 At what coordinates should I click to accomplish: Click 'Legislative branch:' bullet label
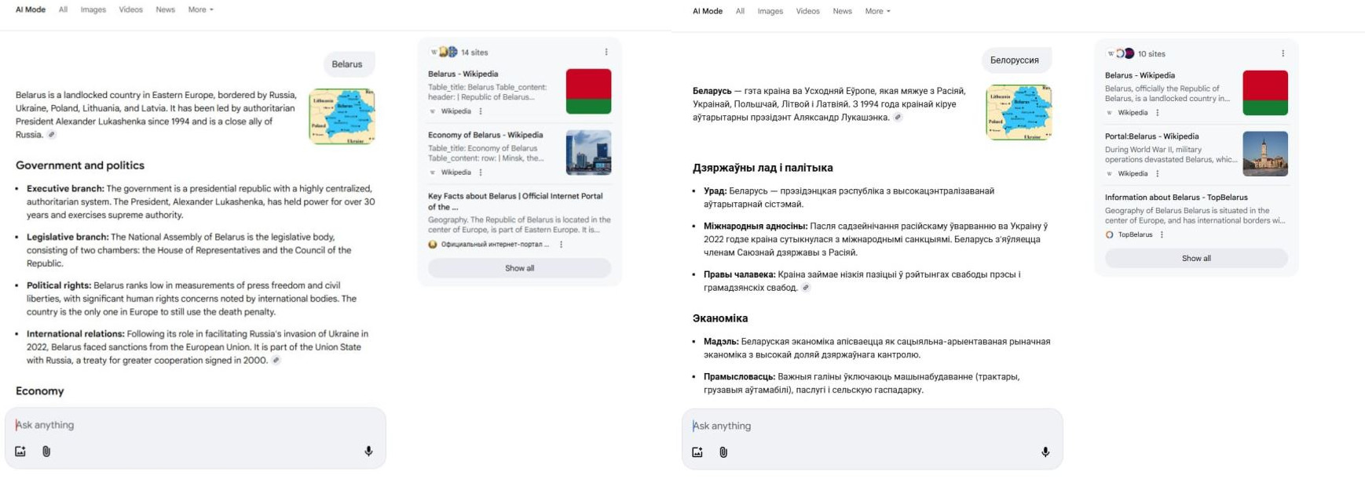(x=68, y=237)
